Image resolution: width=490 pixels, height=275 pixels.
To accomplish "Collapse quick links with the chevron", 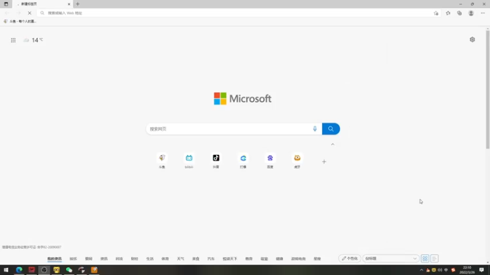I will coord(333,144).
